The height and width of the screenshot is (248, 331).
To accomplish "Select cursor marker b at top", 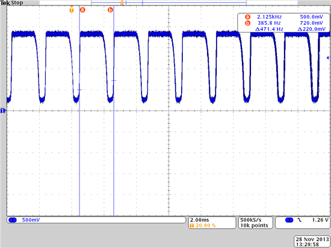I will pyautogui.click(x=110, y=10).
